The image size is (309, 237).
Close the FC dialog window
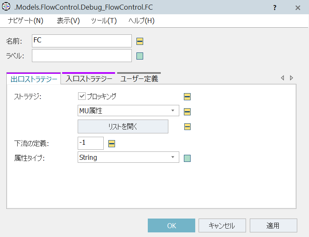coord(298,8)
